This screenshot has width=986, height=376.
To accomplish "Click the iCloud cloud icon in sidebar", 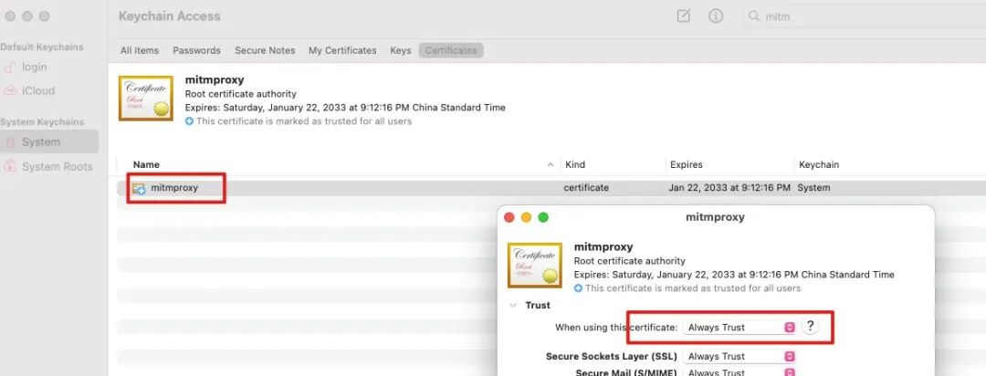I will 10,90.
